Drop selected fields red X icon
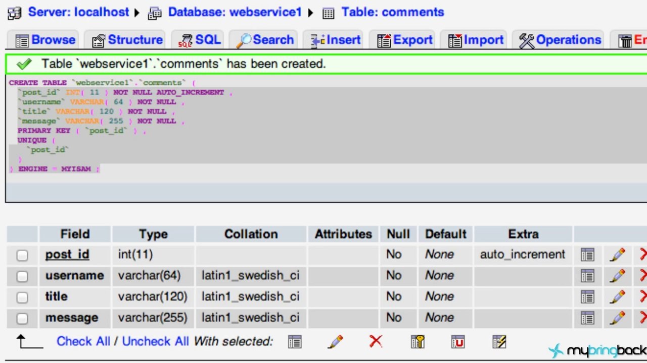This screenshot has width=647, height=363. (376, 341)
